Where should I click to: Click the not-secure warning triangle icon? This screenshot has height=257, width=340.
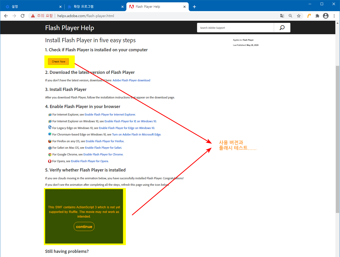tap(33, 16)
